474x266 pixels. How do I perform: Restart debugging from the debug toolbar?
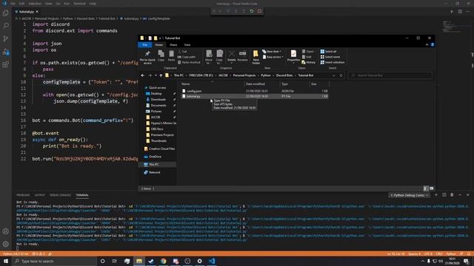coord(252,11)
